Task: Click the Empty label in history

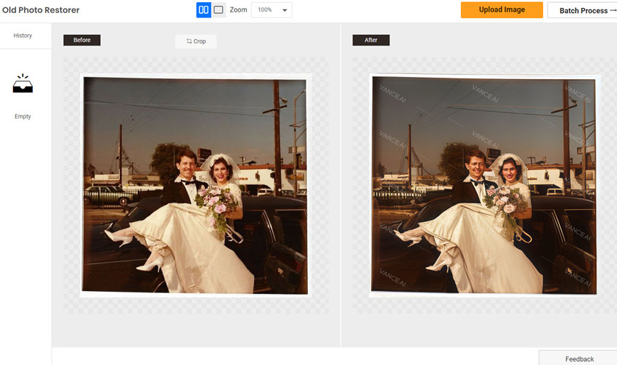Action: pos(23,116)
